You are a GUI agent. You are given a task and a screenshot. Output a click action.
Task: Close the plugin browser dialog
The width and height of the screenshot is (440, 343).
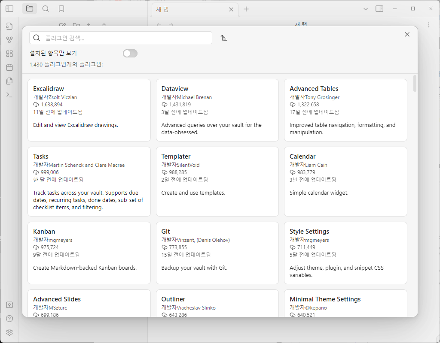pyautogui.click(x=407, y=34)
